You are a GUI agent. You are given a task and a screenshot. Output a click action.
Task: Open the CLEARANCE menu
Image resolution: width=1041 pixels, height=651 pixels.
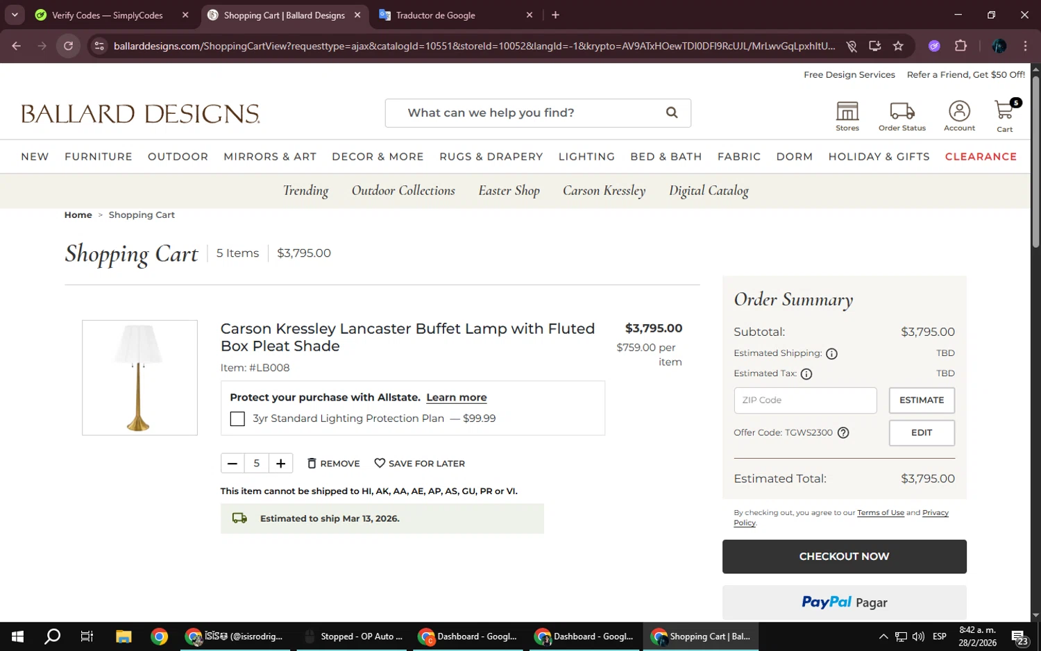click(981, 157)
